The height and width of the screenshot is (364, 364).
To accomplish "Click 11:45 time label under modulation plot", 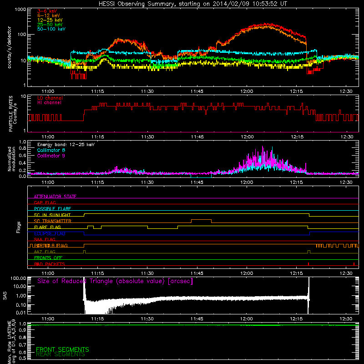I will tap(197, 182).
